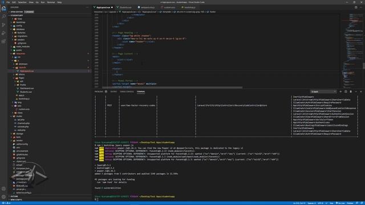Open the Manage gear in the activity bar
Viewport: 365px width, 205px height.
(x=3, y=197)
